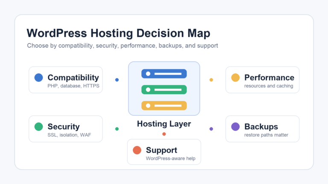The image size is (328, 184).
Task: Click the green server bar in Hosting Layer
Action: tap(164, 90)
